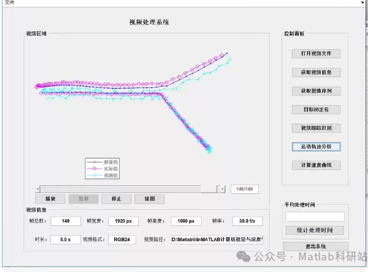The height and width of the screenshot is (272, 380).
Task: Click the disabled 暂停 button
Action: 84,199
